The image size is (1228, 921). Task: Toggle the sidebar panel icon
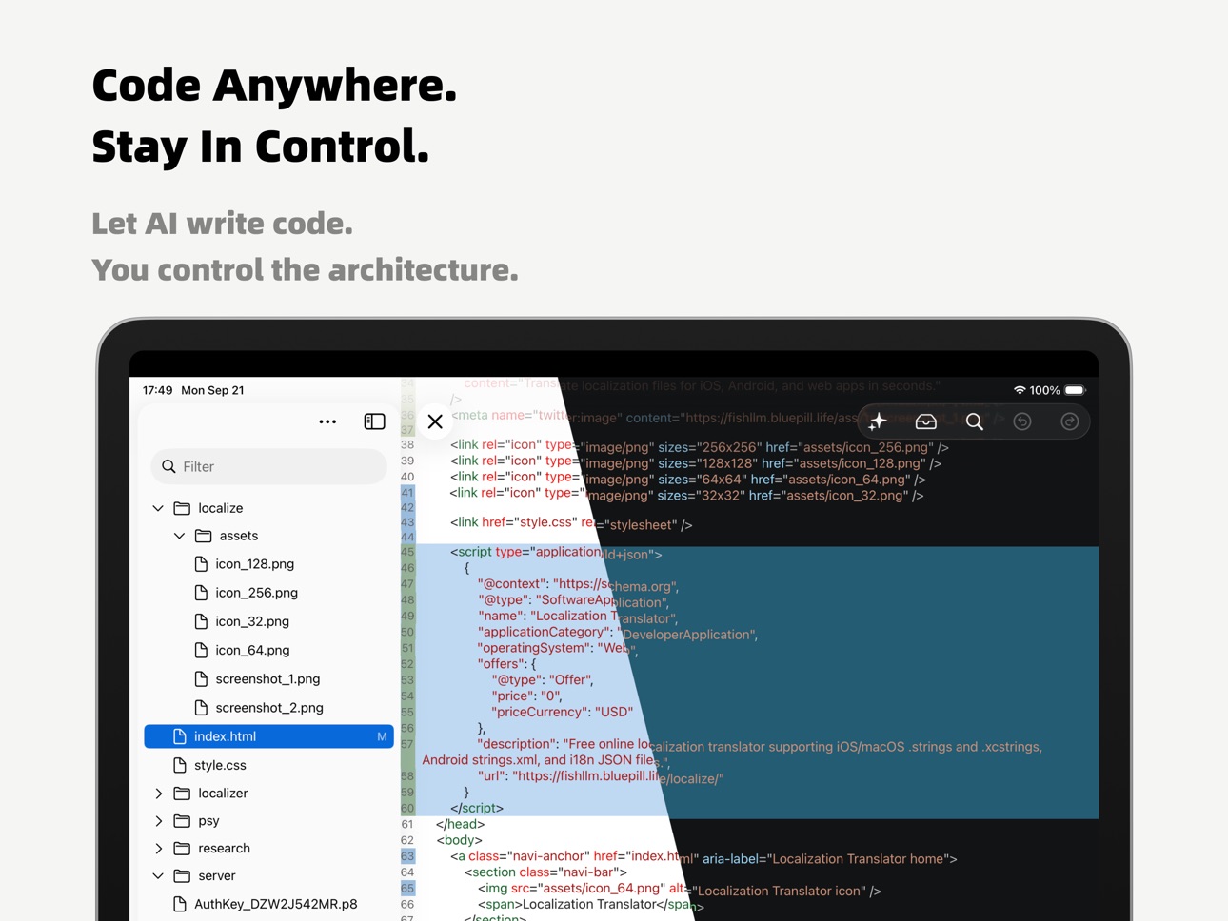[374, 421]
